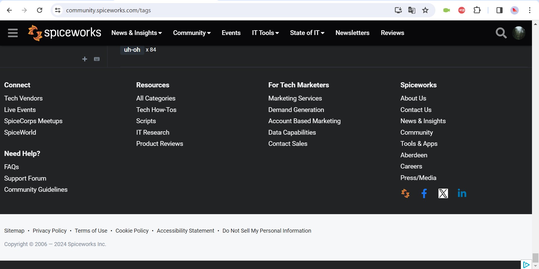Screen dimensions: 539x269
Task: Open the LinkedIn icon in the footer
Action: pyautogui.click(x=462, y=193)
